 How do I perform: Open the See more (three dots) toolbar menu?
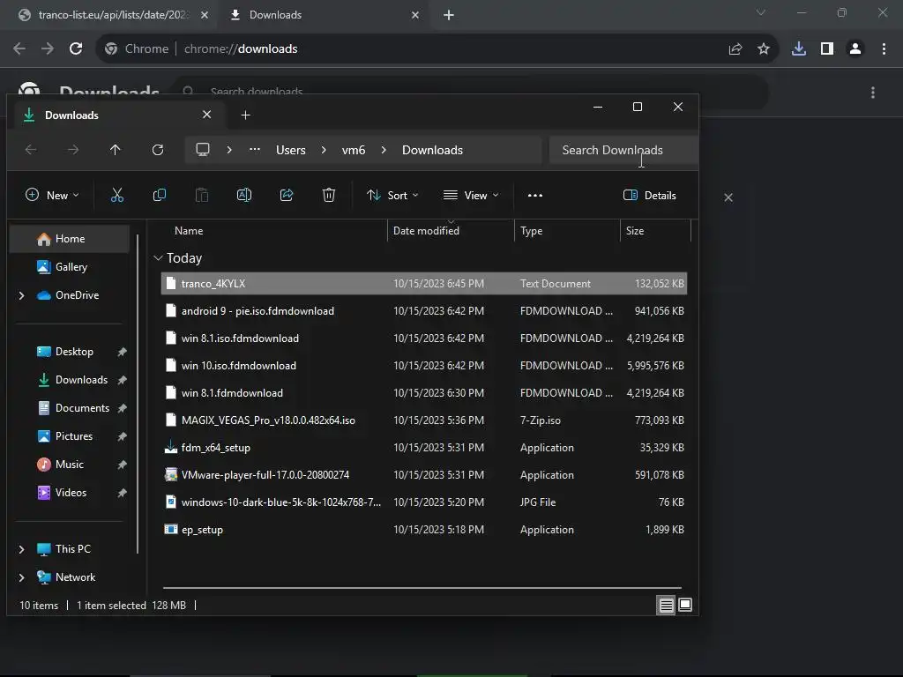pos(535,195)
